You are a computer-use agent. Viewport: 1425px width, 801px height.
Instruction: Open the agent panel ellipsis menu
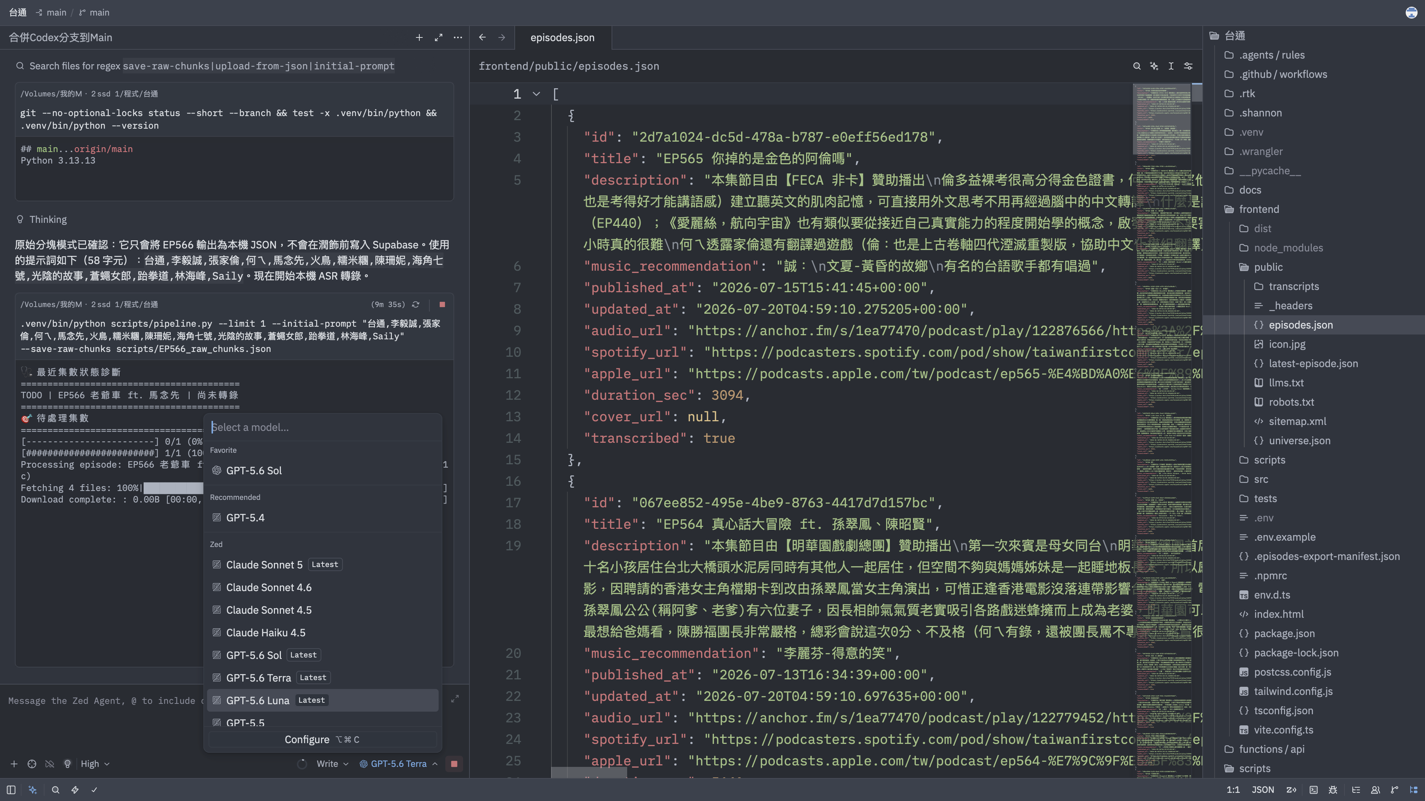click(x=458, y=37)
